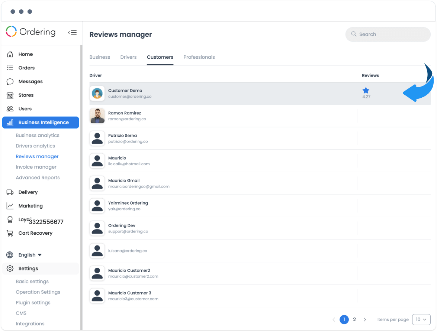Click the 4.27 rating value
Viewport: 437px width, 332px height.
click(366, 97)
